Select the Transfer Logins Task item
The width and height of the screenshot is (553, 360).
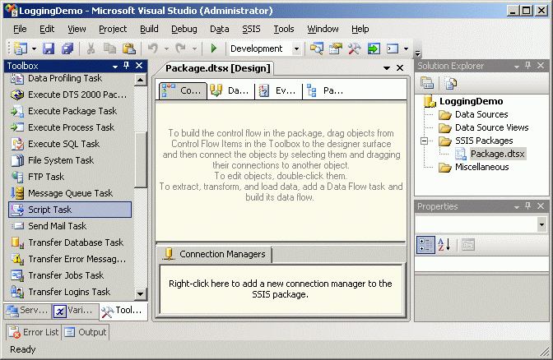pyautogui.click(x=71, y=292)
